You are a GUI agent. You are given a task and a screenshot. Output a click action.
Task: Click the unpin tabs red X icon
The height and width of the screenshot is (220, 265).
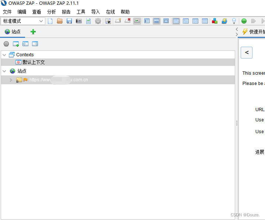[128, 21]
